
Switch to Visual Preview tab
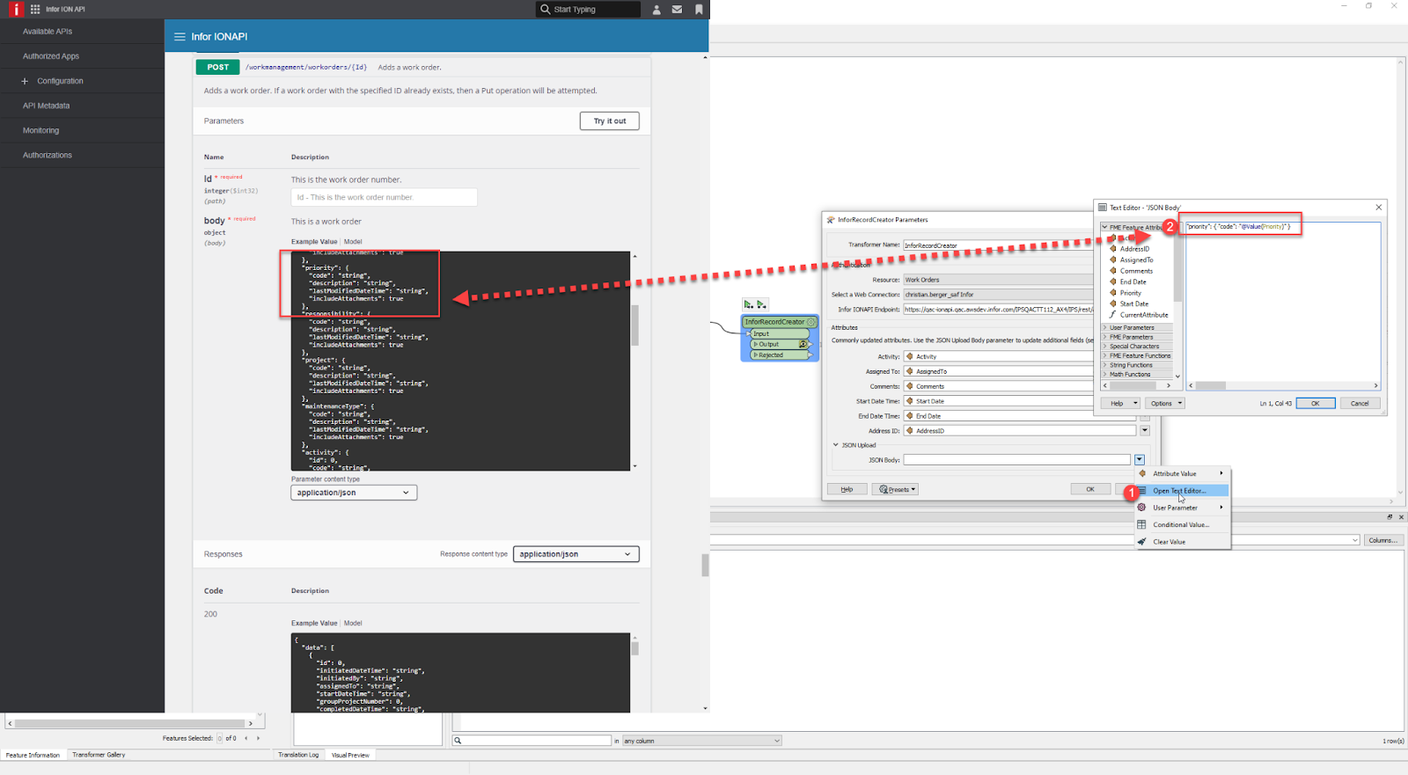[x=350, y=755]
